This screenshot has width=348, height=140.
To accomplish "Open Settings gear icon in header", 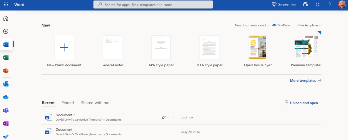I will pyautogui.click(x=318, y=5).
